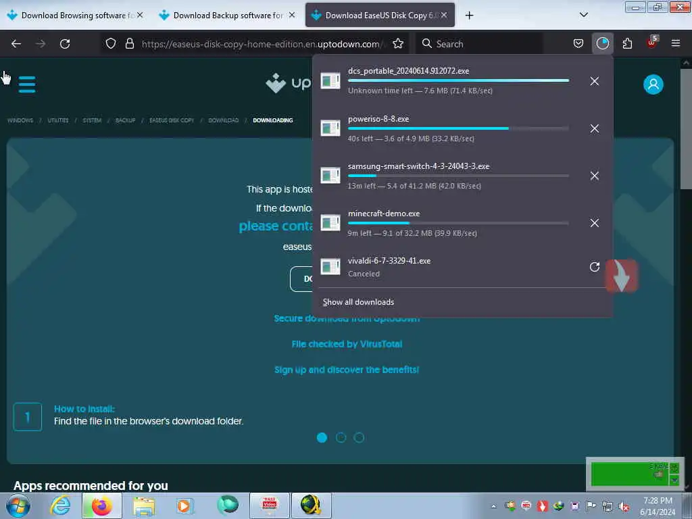Click the samsung-smart-switch file icon
Viewport: 692px width, 519px height.
coord(330,175)
